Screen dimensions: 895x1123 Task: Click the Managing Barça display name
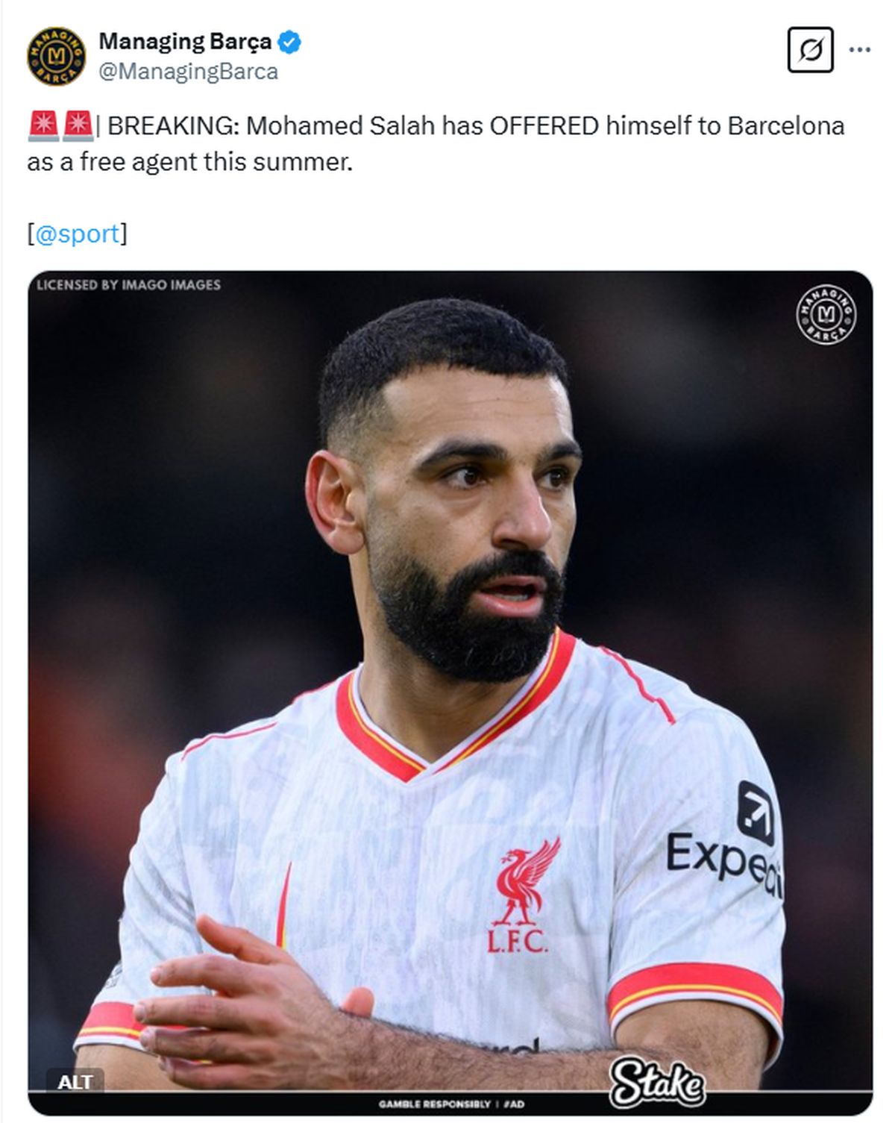point(185,42)
